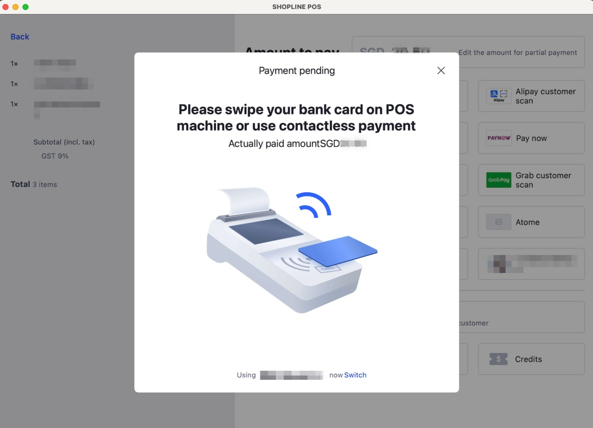The width and height of the screenshot is (593, 428).
Task: Click the macOS green fullscreen button
Action: click(x=25, y=7)
